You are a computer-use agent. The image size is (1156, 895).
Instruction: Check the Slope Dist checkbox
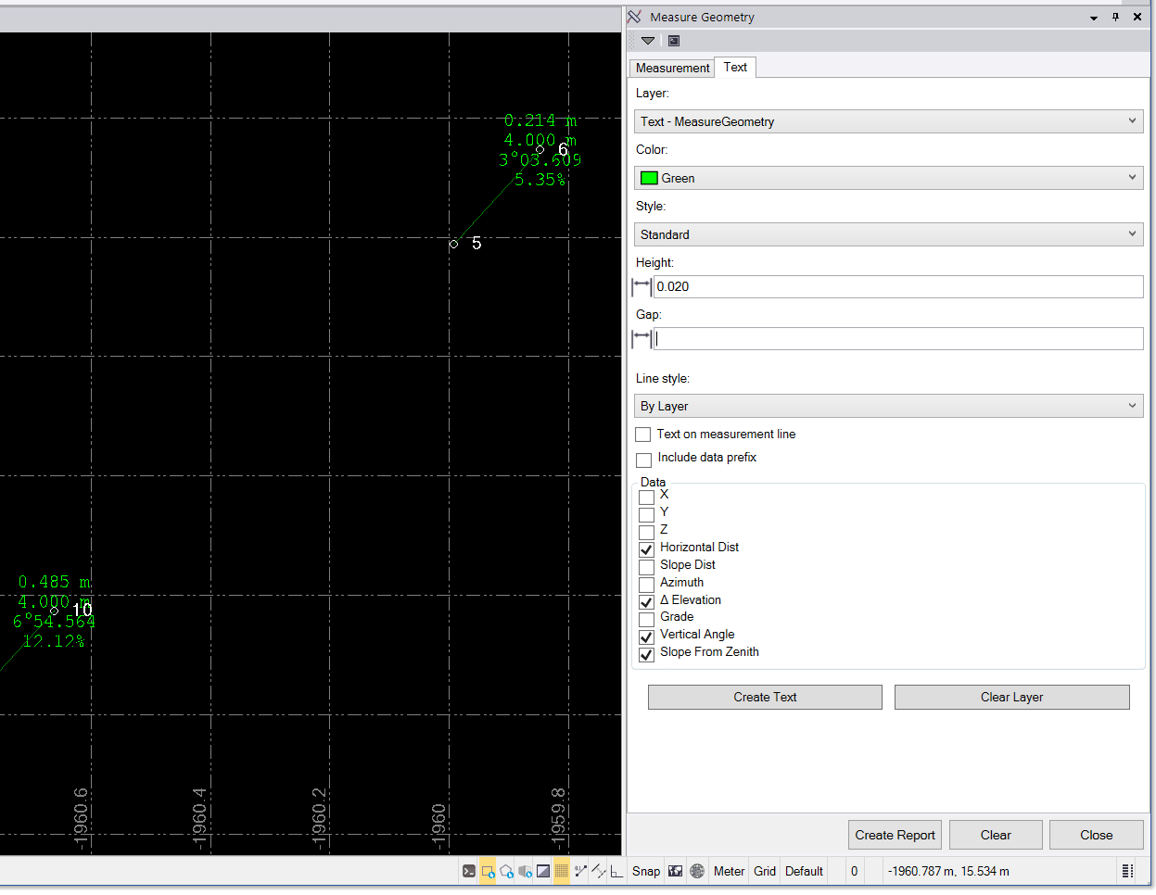coord(647,567)
